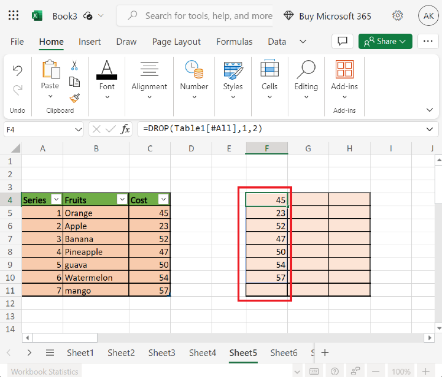Switch to Sheet6 tab
The image size is (442, 377).
(x=284, y=352)
